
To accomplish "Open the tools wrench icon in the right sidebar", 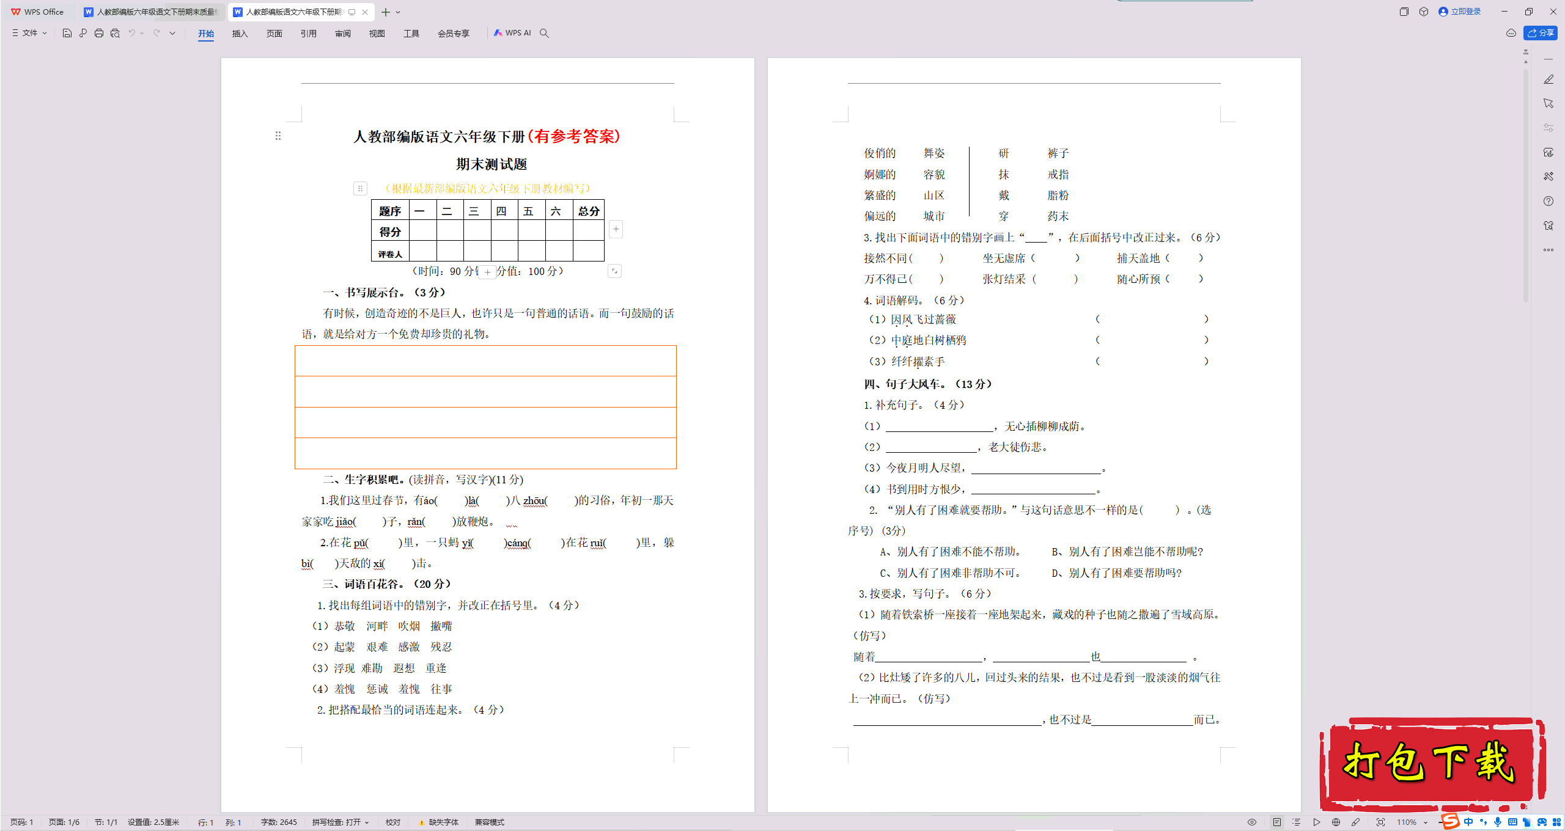I will coord(1548,177).
